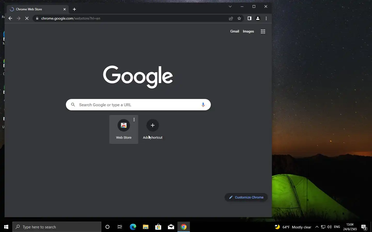Screen dimensions: 372x232
Task: Open weather widget showing 64°F
Action: (x=293, y=227)
